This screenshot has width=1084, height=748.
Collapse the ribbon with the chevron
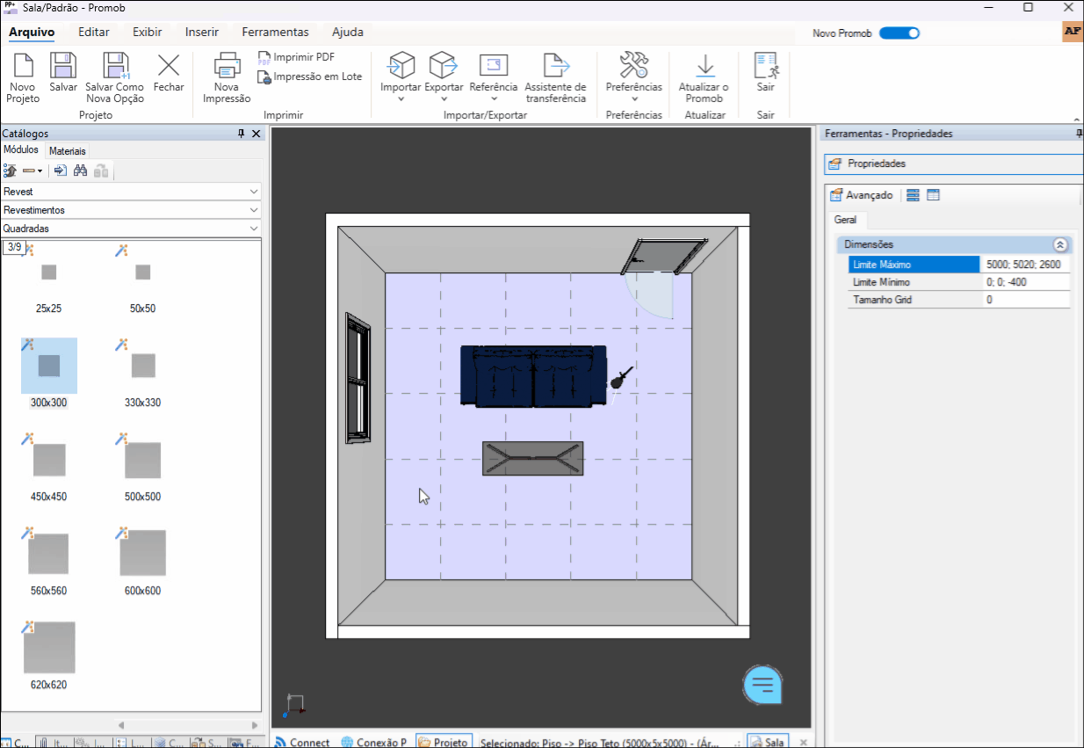pyautogui.click(x=1077, y=119)
